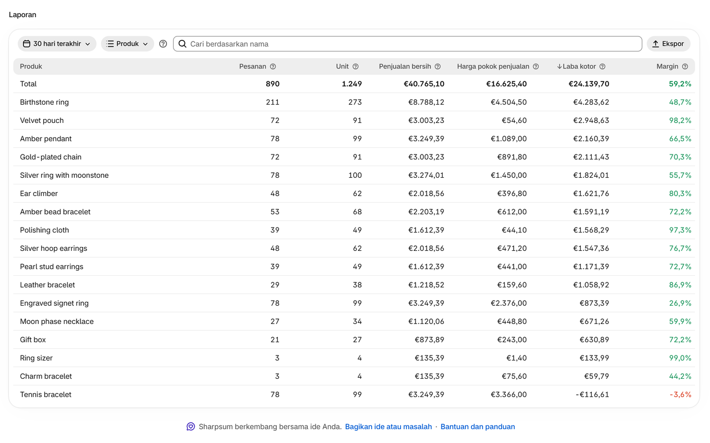Select the Gold-plated chain product name
The height and width of the screenshot is (443, 710).
[x=50, y=157]
